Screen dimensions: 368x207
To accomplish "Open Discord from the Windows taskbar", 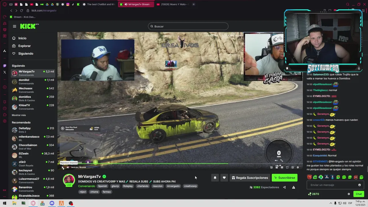I will pos(52,203).
